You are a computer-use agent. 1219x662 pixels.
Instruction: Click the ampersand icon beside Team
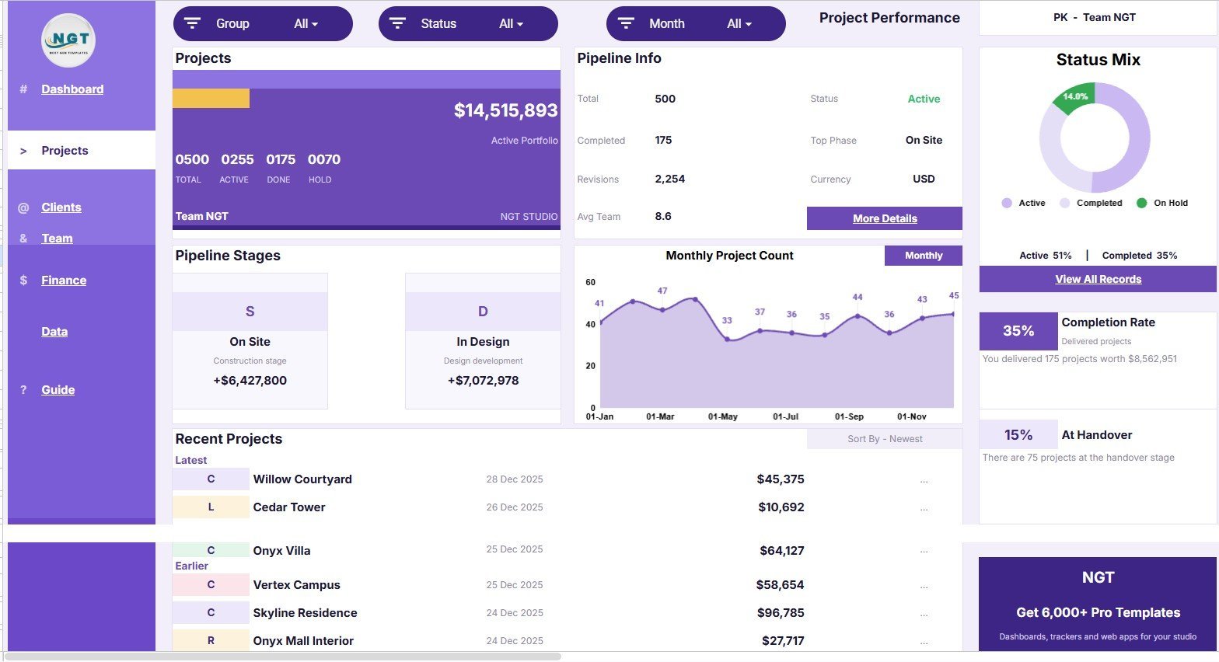pyautogui.click(x=23, y=239)
